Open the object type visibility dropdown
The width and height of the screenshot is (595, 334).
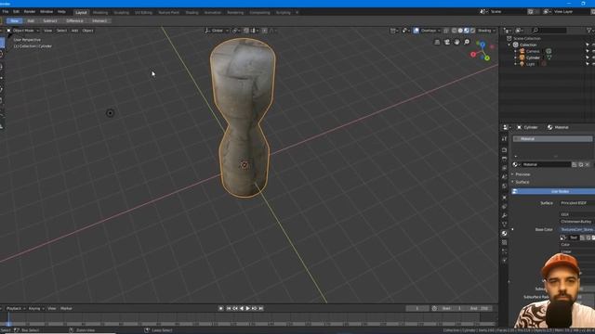coord(394,31)
